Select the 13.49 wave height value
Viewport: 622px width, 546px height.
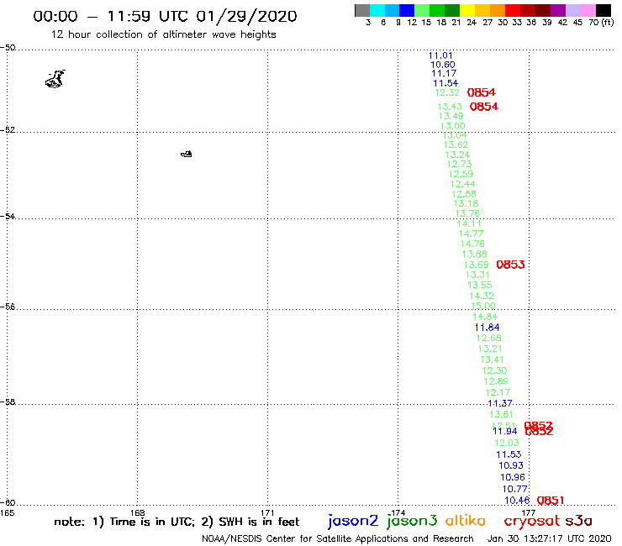pyautogui.click(x=451, y=116)
